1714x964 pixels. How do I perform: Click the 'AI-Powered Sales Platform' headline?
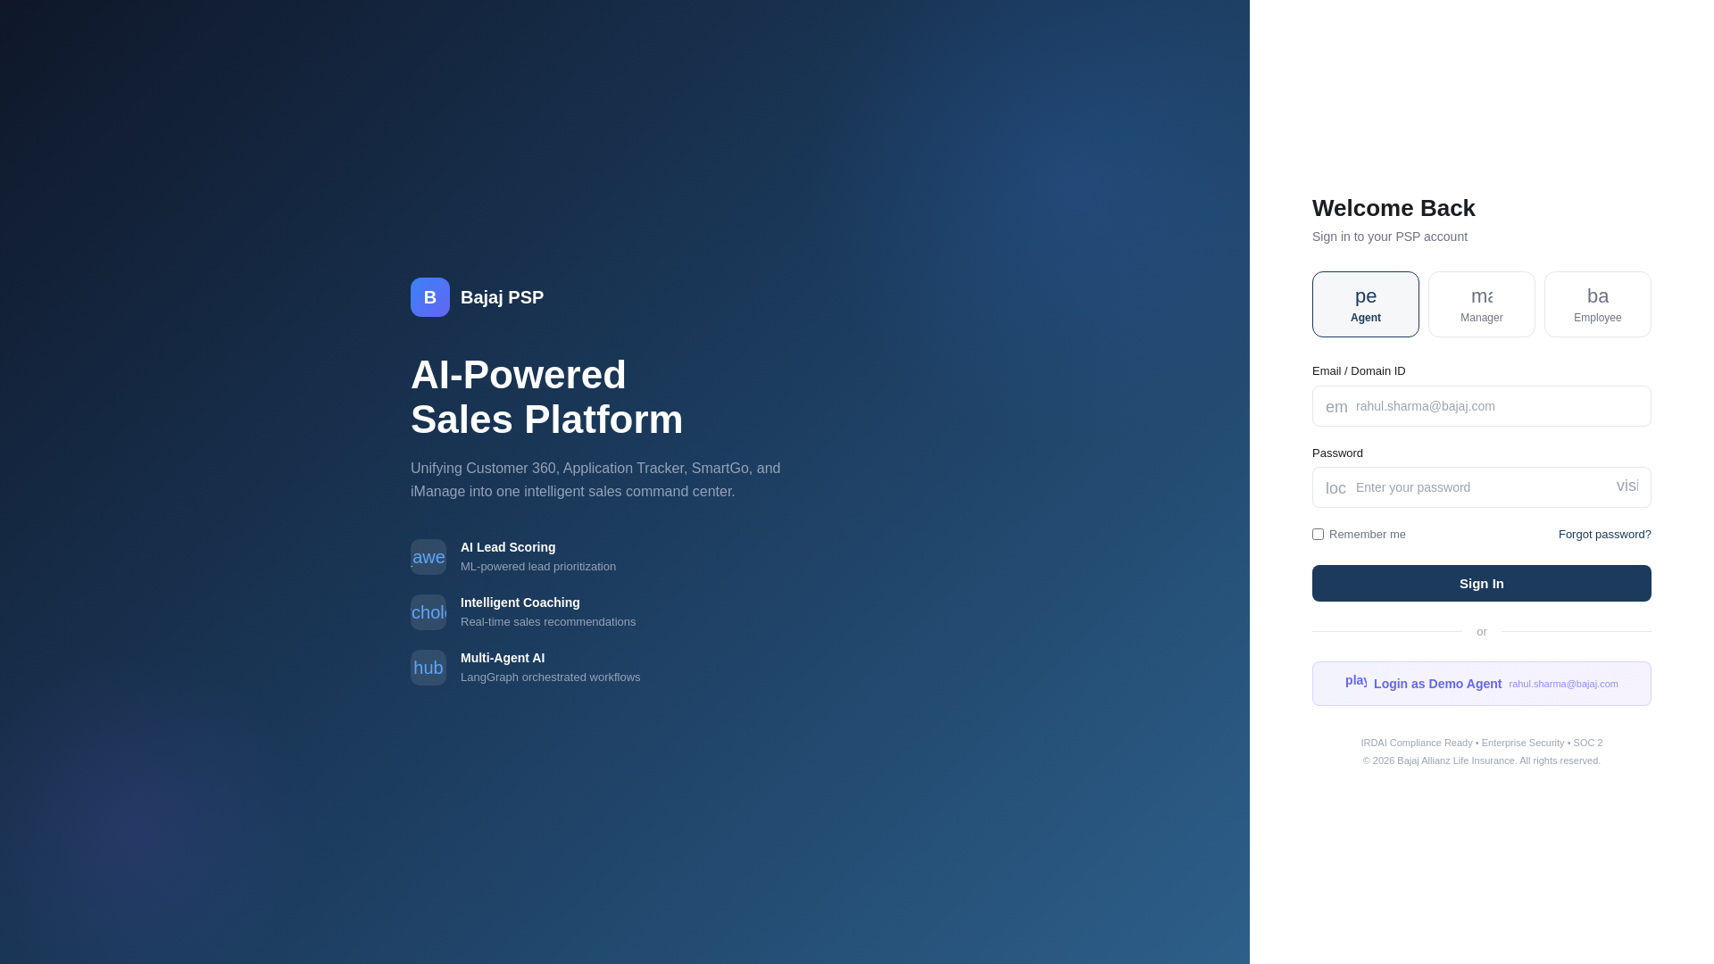546,397
